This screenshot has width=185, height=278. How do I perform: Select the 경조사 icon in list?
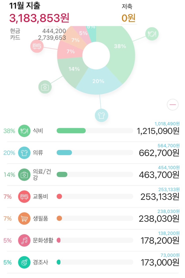click(x=24, y=262)
